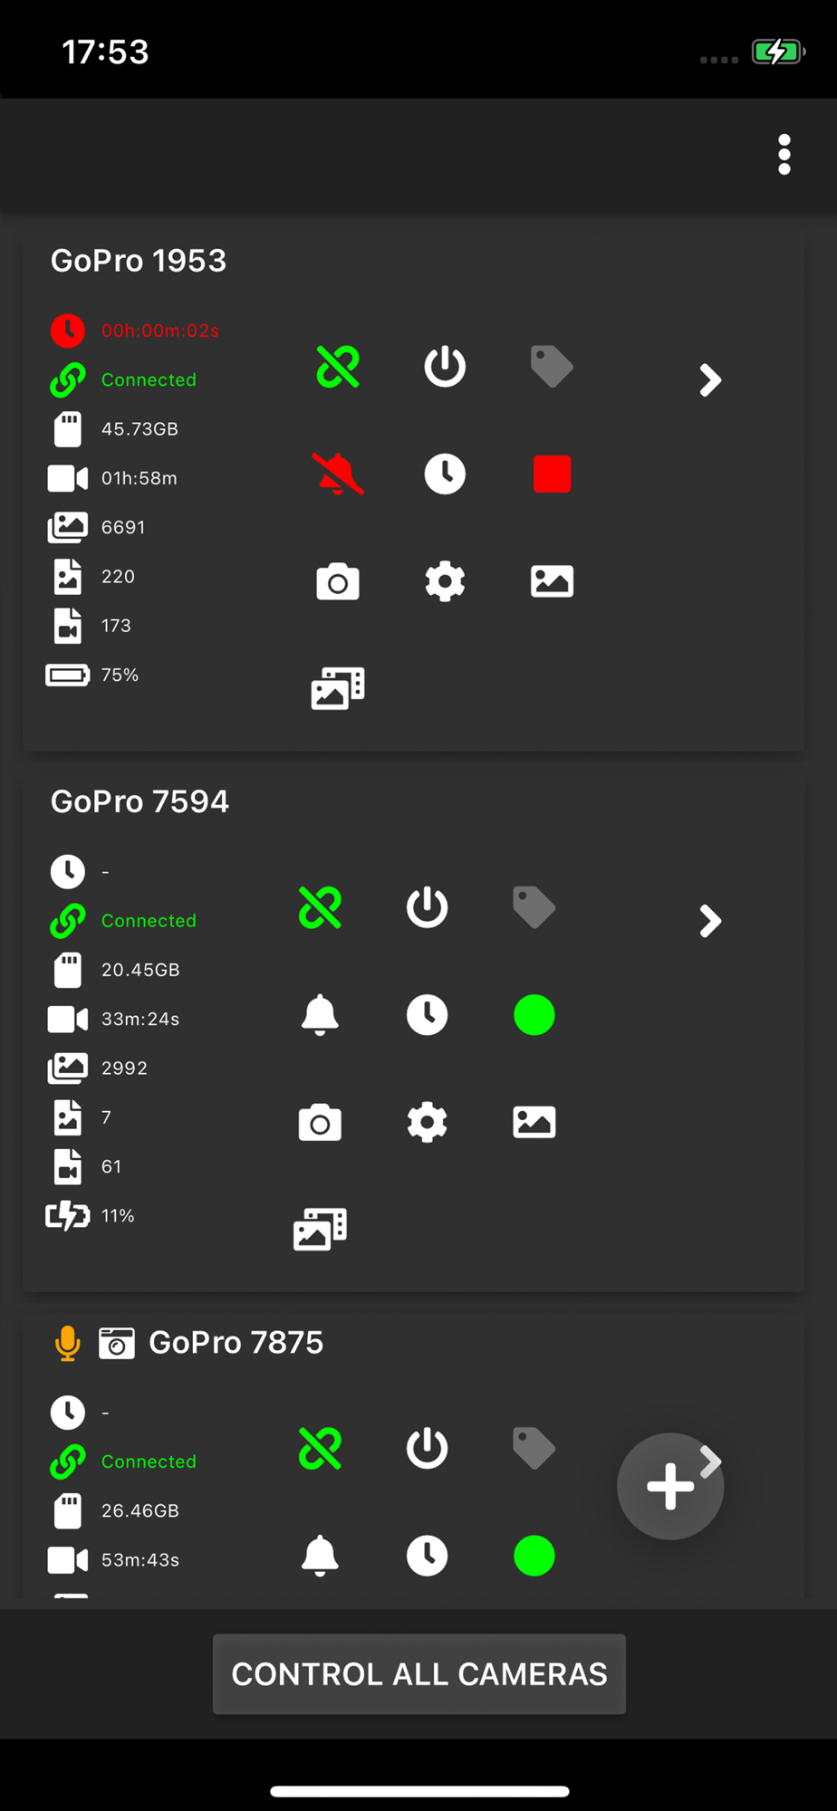Add highlight tag on GoPro 7594

pos(534,907)
